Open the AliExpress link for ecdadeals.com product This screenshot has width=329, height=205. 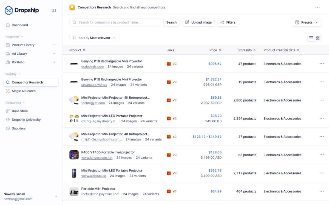(169, 64)
